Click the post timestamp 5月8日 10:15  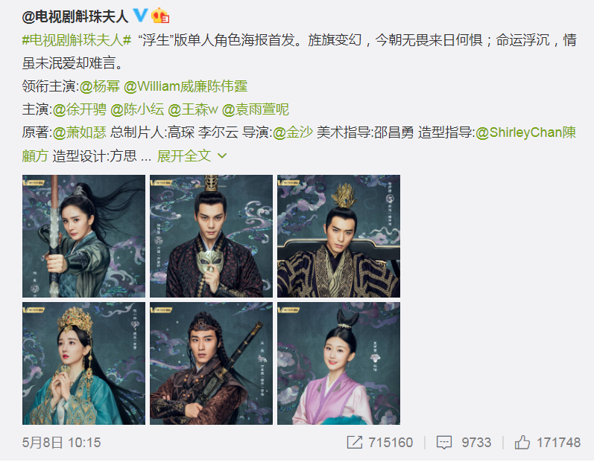point(61,443)
